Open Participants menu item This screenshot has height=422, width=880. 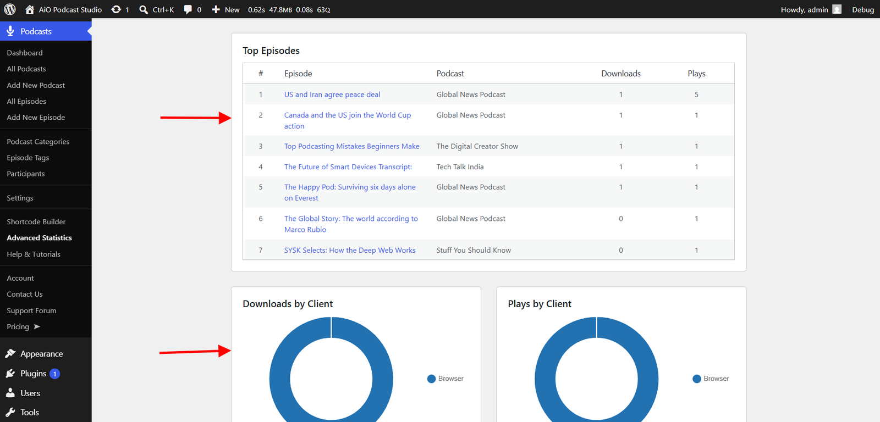(26, 174)
